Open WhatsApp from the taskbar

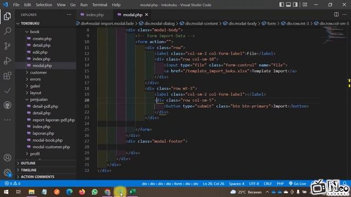click(95, 192)
